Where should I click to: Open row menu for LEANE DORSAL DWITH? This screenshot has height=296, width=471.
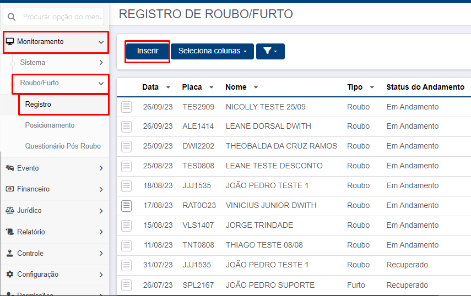click(127, 127)
